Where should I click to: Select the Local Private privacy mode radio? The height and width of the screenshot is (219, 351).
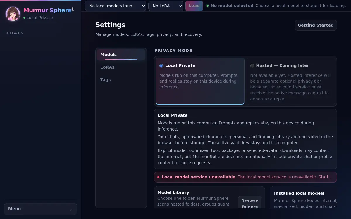(x=161, y=66)
